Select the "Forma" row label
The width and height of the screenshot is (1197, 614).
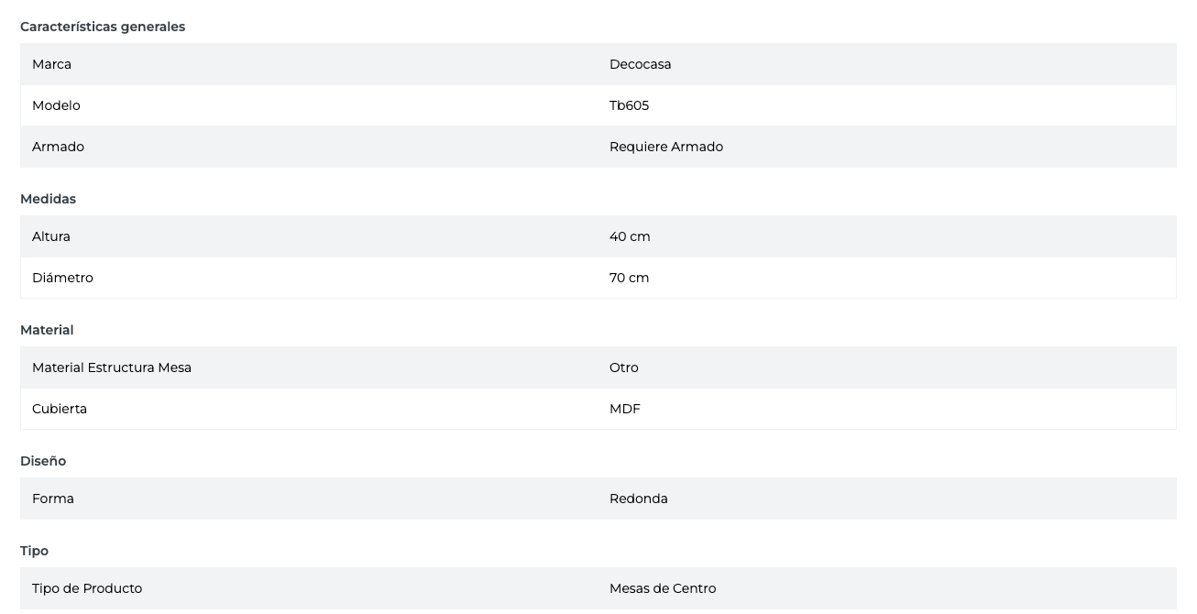[x=53, y=499]
